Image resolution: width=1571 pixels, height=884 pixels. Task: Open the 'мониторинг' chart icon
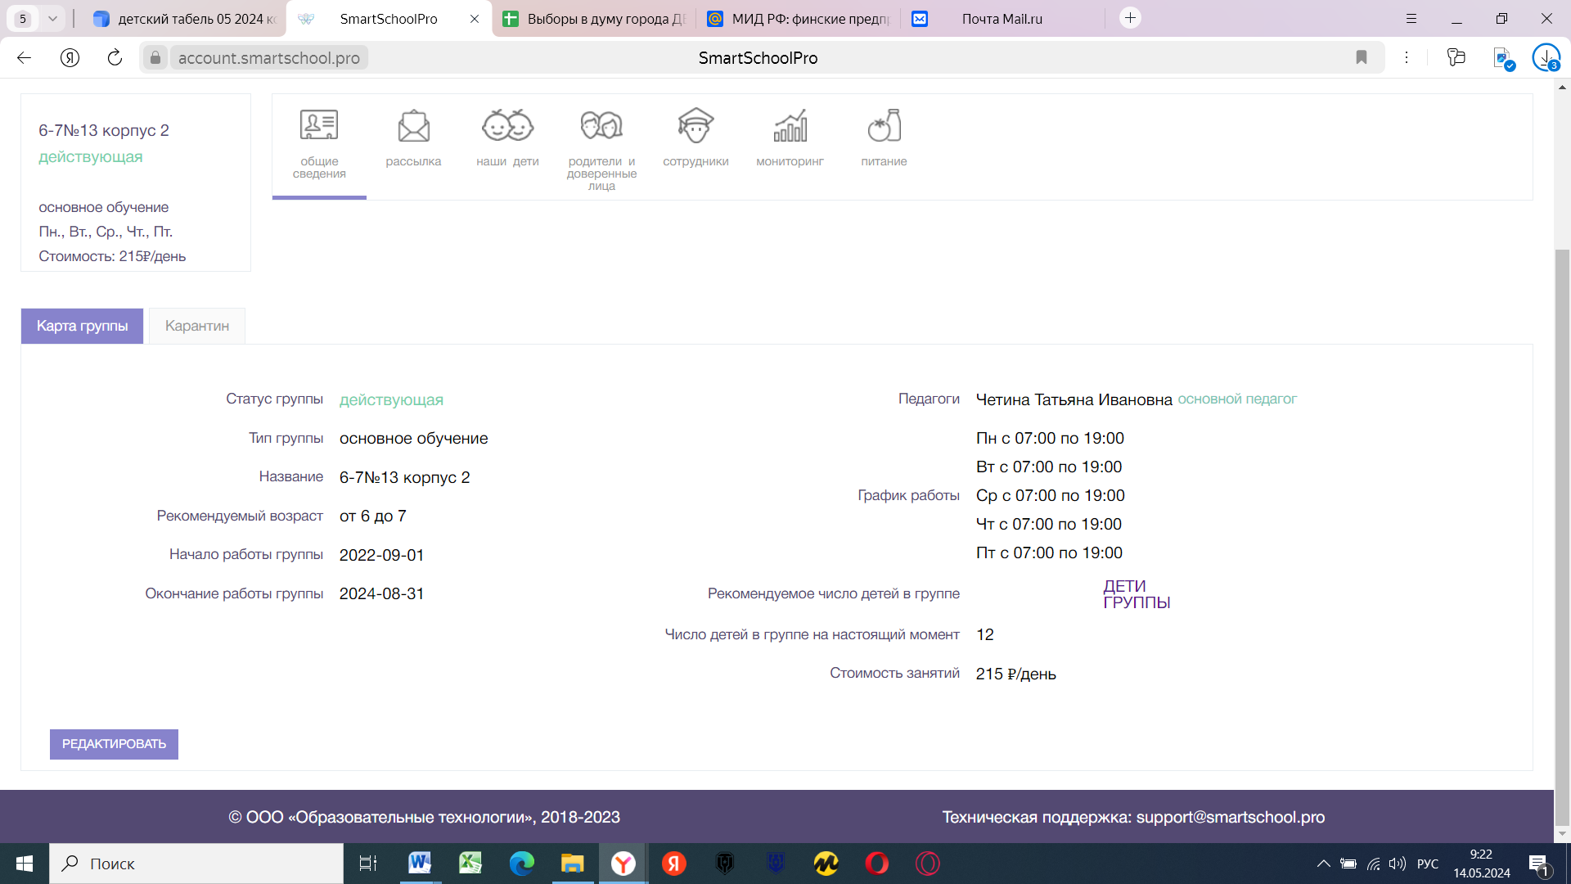click(x=790, y=127)
